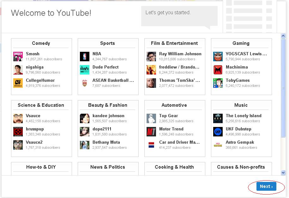Click the Dude Perfect channel icon
The width and height of the screenshot is (289, 198).
(x=85, y=69)
